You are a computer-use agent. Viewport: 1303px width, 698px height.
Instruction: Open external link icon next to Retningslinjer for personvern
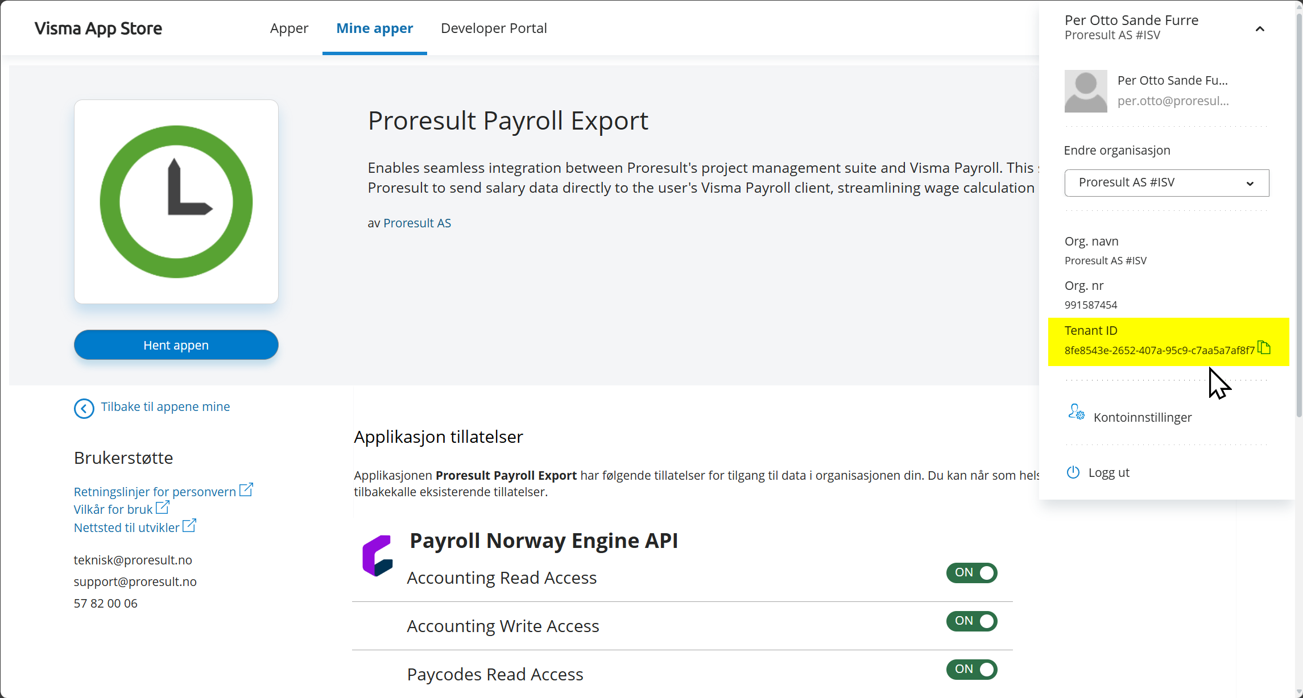pyautogui.click(x=246, y=490)
